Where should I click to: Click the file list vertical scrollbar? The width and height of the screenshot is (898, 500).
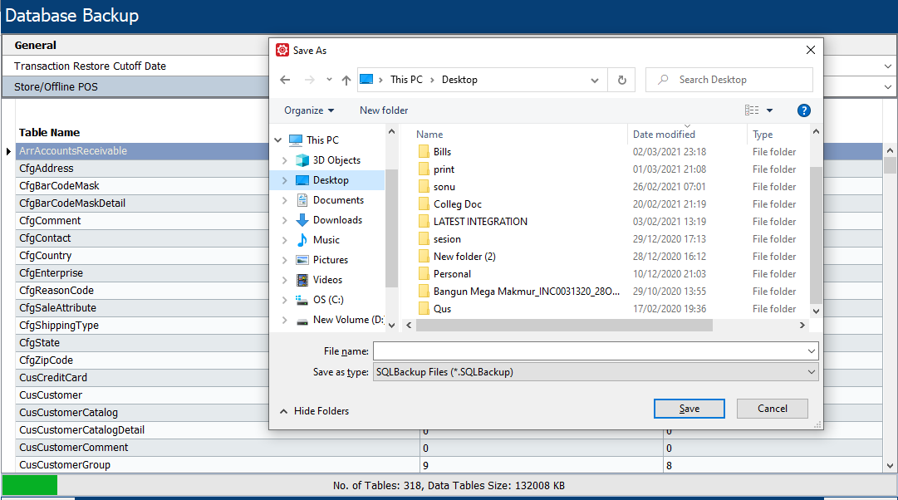click(x=816, y=235)
